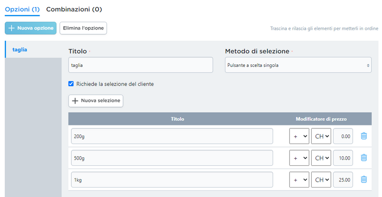
Task: Open the CH currency dropdown in 1kg row
Action: click(321, 180)
